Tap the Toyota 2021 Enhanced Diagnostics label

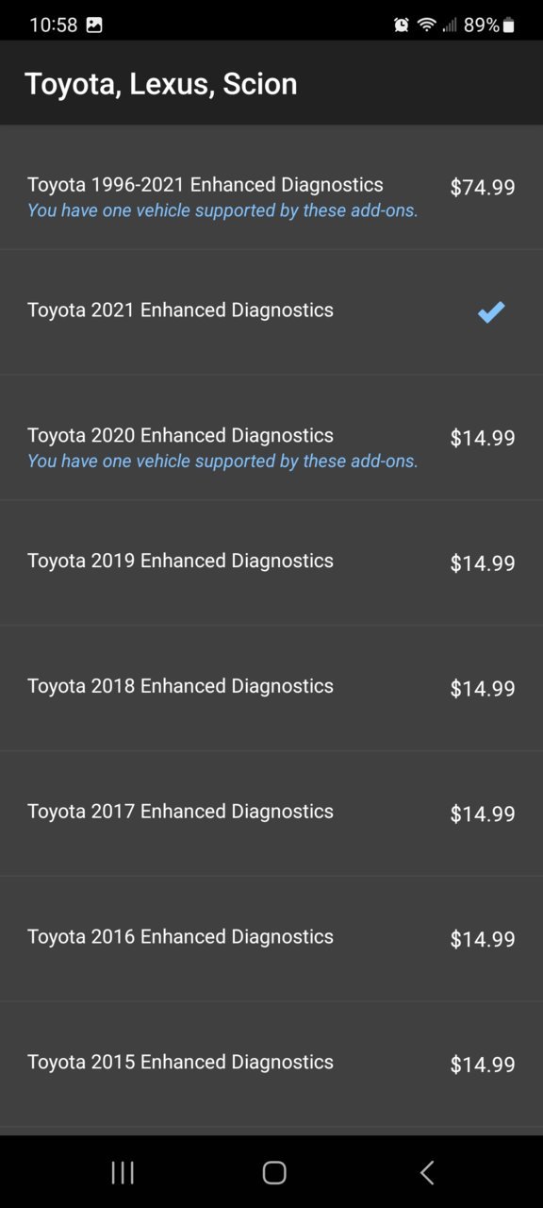tap(180, 310)
